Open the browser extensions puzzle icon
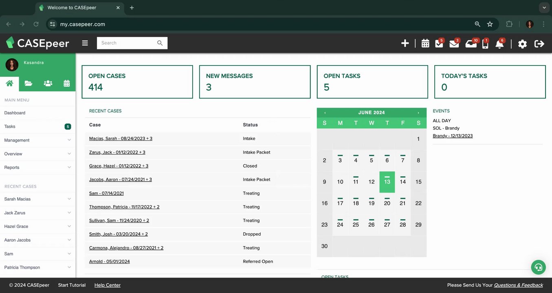This screenshot has height=293, width=552. [x=509, y=24]
